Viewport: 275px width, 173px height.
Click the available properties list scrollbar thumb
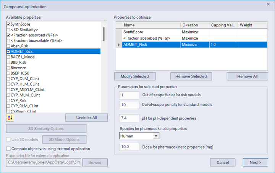tap(104, 34)
